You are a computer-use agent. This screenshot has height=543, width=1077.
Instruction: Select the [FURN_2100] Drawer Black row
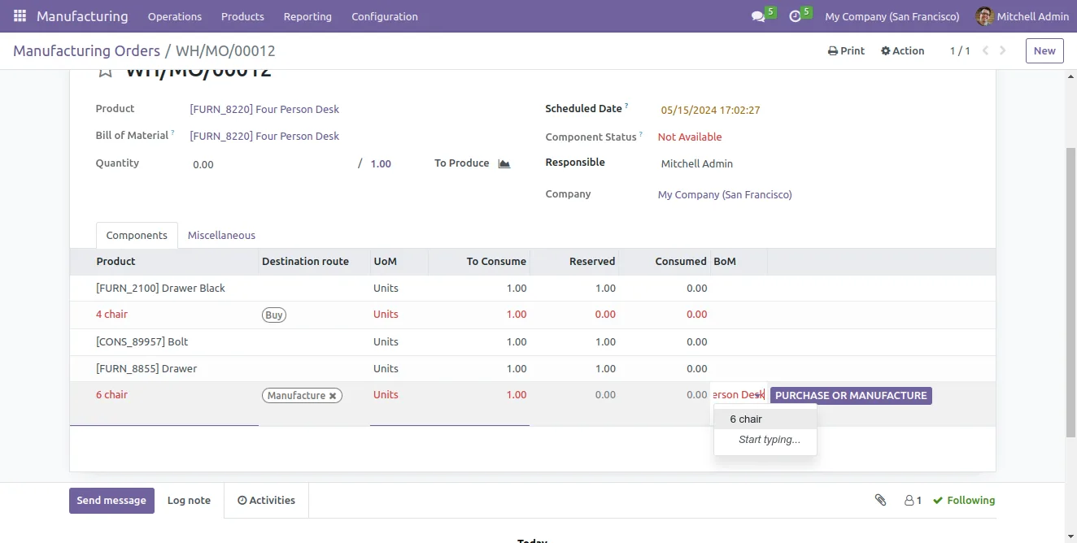pyautogui.click(x=533, y=288)
